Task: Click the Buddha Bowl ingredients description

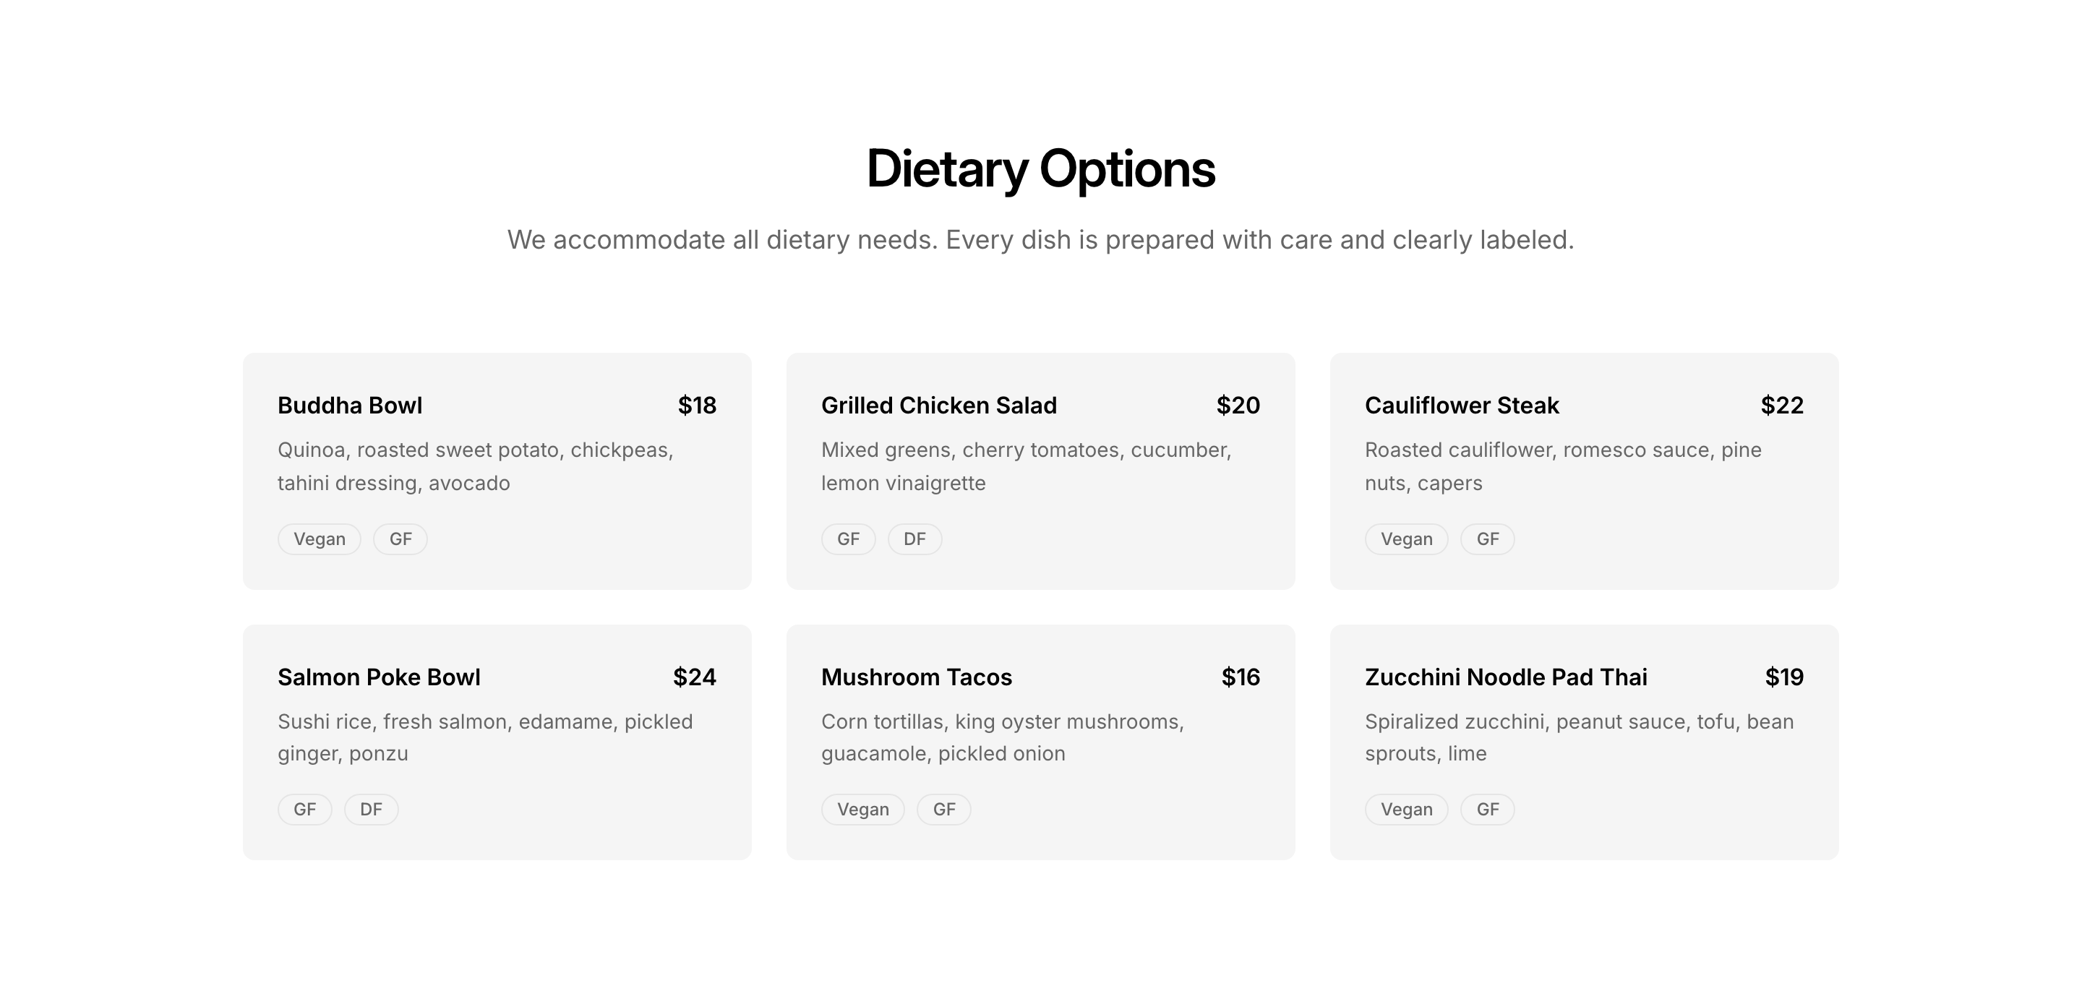Action: [x=475, y=466]
